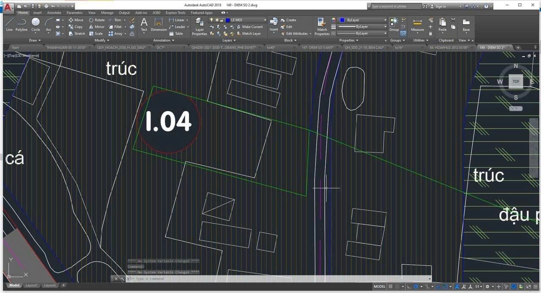The width and height of the screenshot is (541, 293).
Task: Toggle MODEL space button in status bar
Action: [x=380, y=287]
